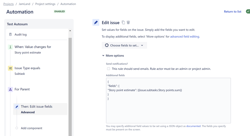Viewport: 250px width, 136px height.
Task: Click the Edit issue heading text
Action: click(111, 23)
